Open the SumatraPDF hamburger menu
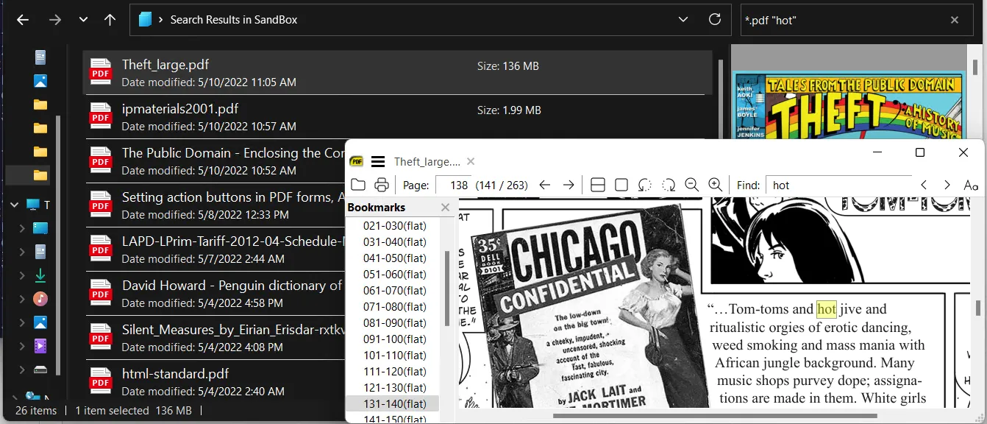Image resolution: width=987 pixels, height=424 pixels. (378, 161)
